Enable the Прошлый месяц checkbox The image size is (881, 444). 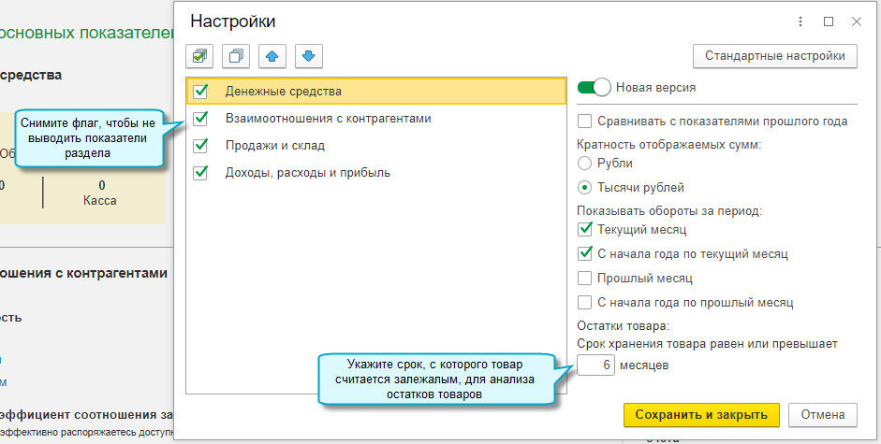(584, 278)
